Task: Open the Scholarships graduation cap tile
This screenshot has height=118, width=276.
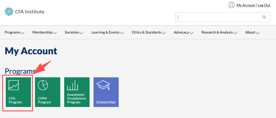Action: point(106,92)
